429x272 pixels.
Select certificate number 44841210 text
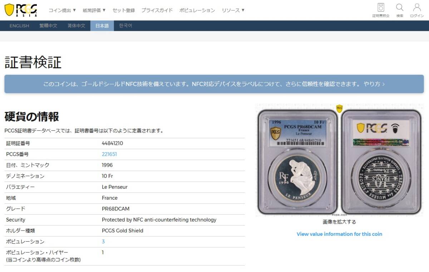[112, 143]
